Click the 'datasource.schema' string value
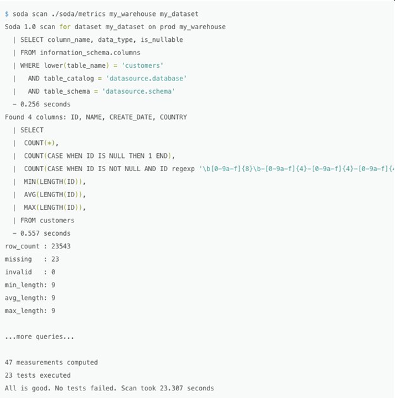The image size is (395, 398). (x=139, y=91)
